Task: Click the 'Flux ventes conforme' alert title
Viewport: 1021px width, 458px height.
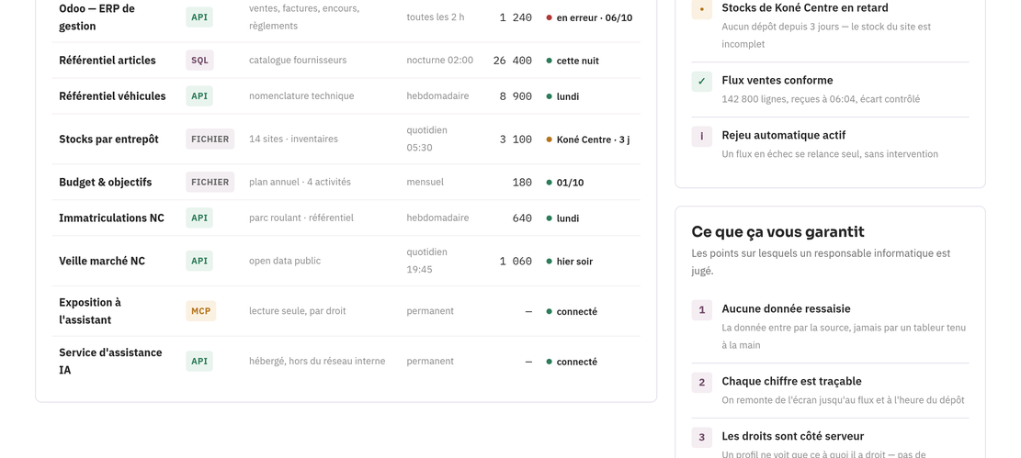Action: click(777, 80)
